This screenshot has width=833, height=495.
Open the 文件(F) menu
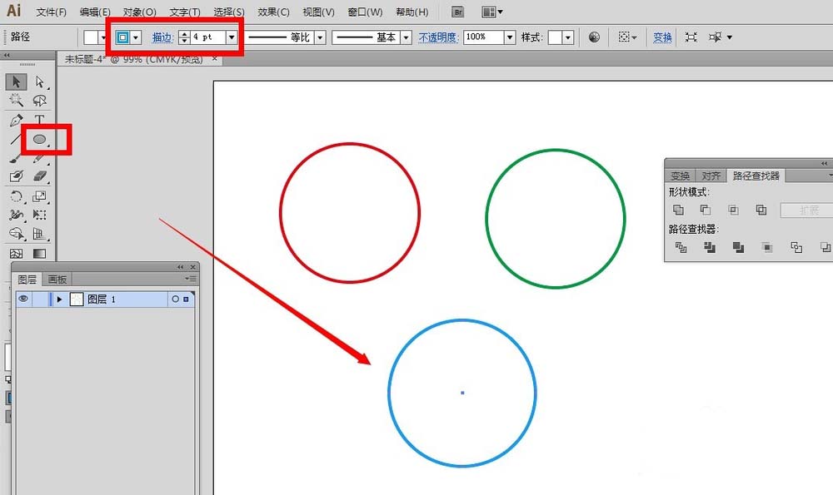point(51,12)
